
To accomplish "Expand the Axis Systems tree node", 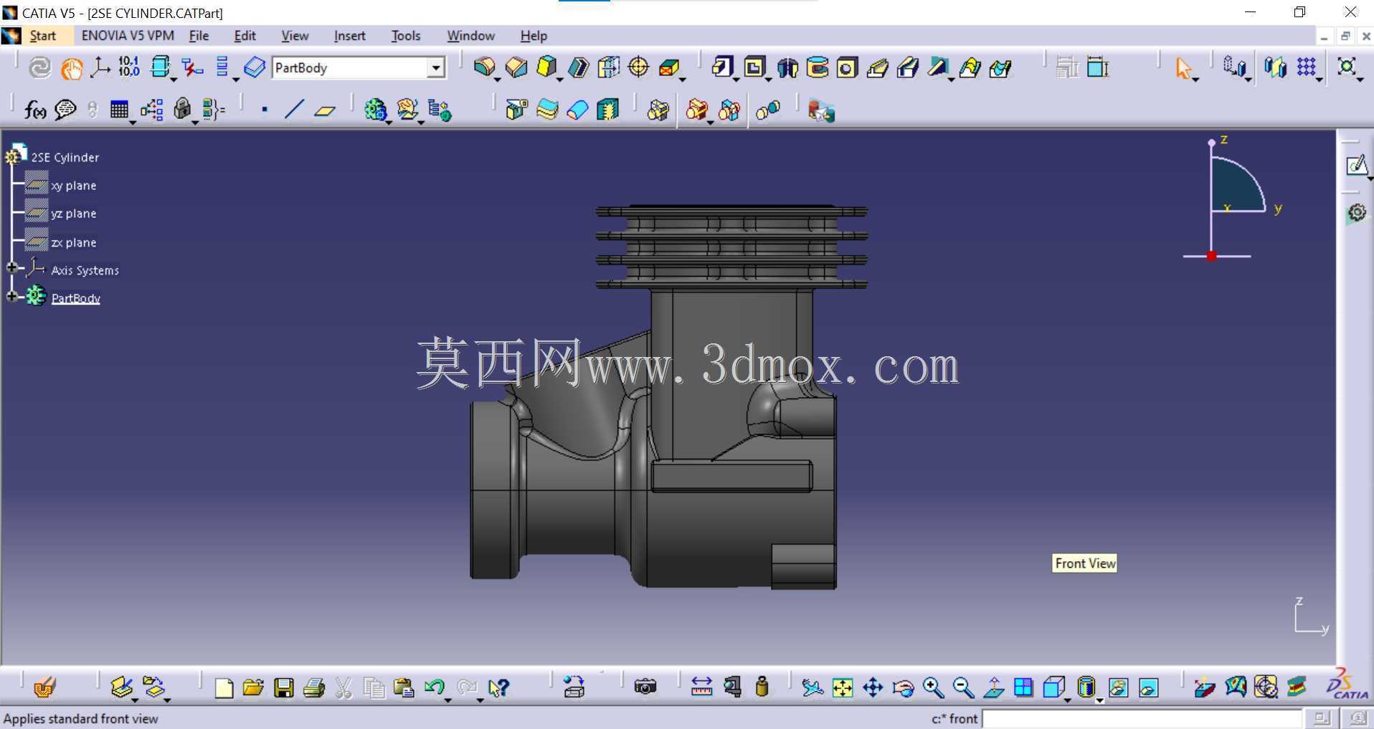I will click(x=12, y=267).
